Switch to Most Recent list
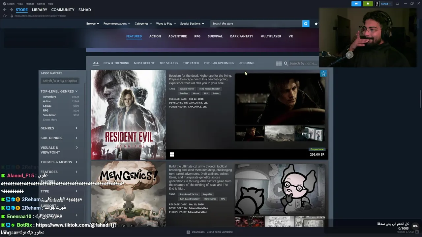This screenshot has height=237, width=422. pyautogui.click(x=144, y=63)
